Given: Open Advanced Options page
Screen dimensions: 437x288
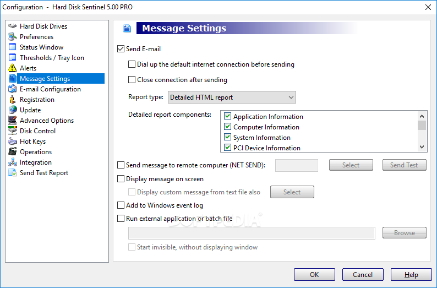Looking at the screenshot, I should [x=47, y=121].
